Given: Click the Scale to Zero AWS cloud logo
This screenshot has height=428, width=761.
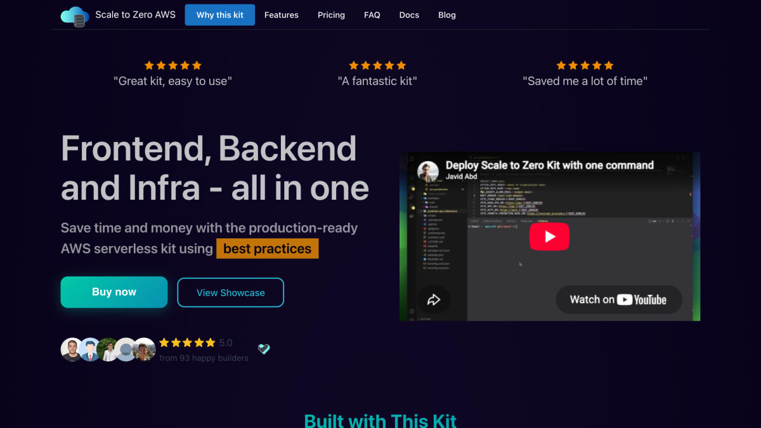Looking at the screenshot, I should click(x=75, y=16).
